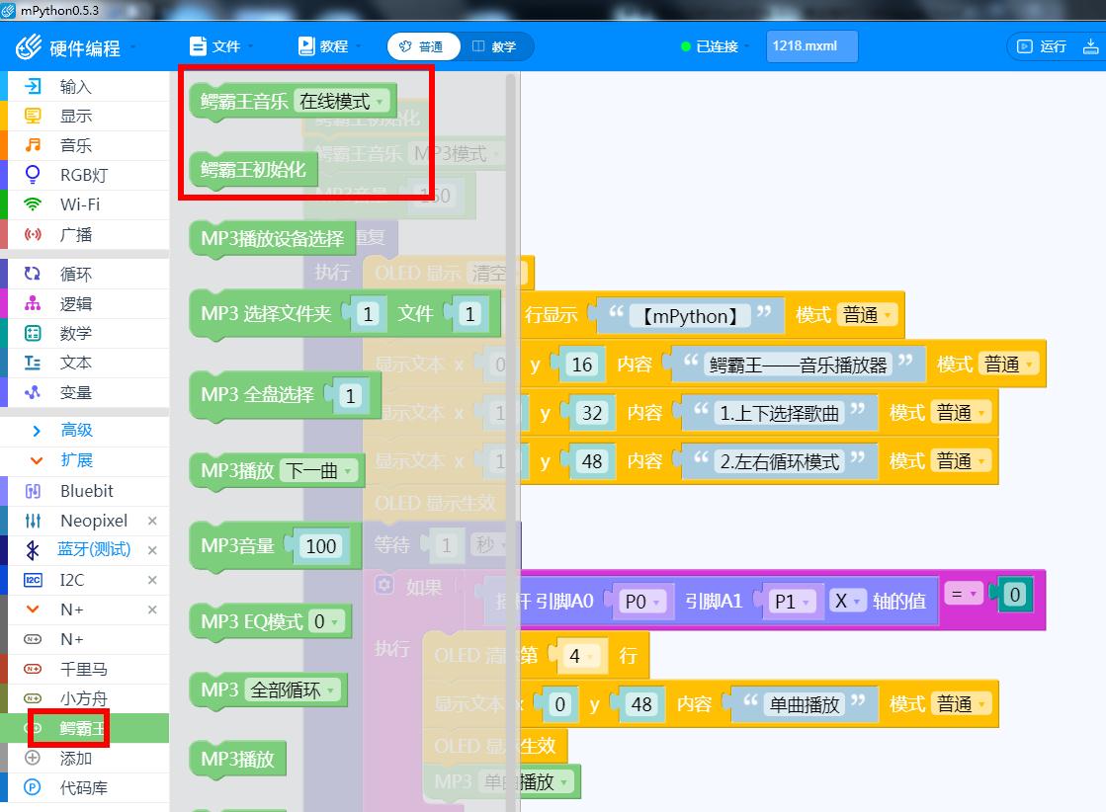Click the 输入 category icon
This screenshot has height=812, width=1106.
click(33, 86)
